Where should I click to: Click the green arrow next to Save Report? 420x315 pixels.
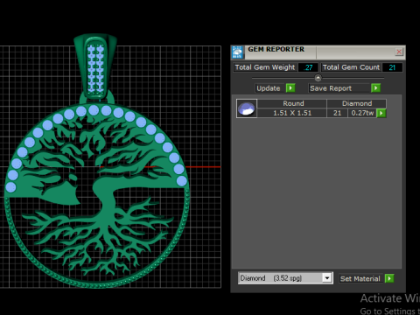pyautogui.click(x=375, y=88)
